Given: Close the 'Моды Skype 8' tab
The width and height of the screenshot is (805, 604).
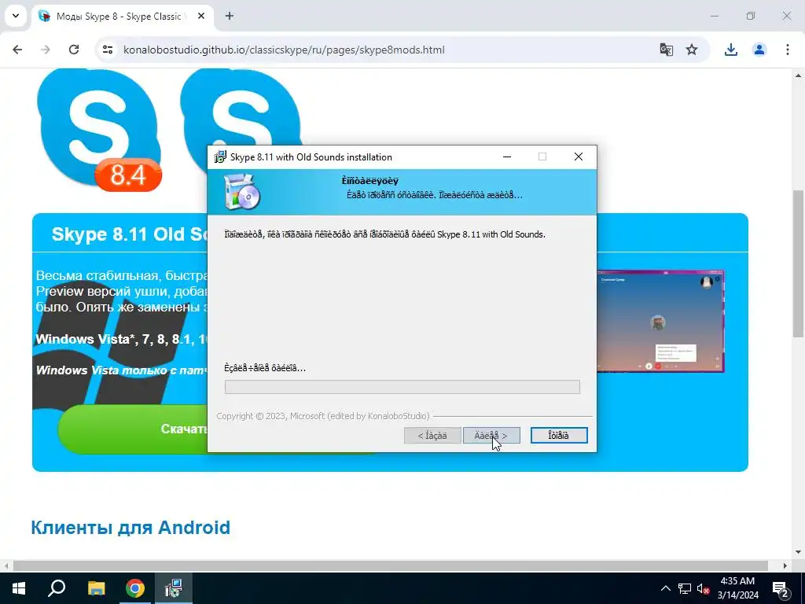Looking at the screenshot, I should click(201, 17).
